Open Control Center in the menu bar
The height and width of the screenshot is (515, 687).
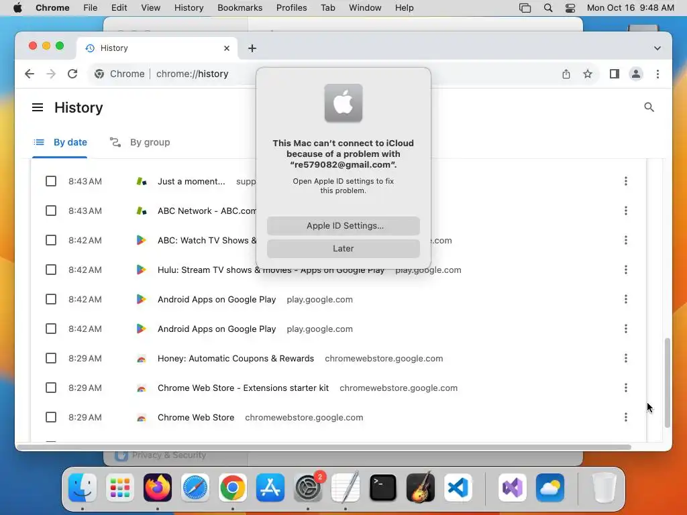570,8
